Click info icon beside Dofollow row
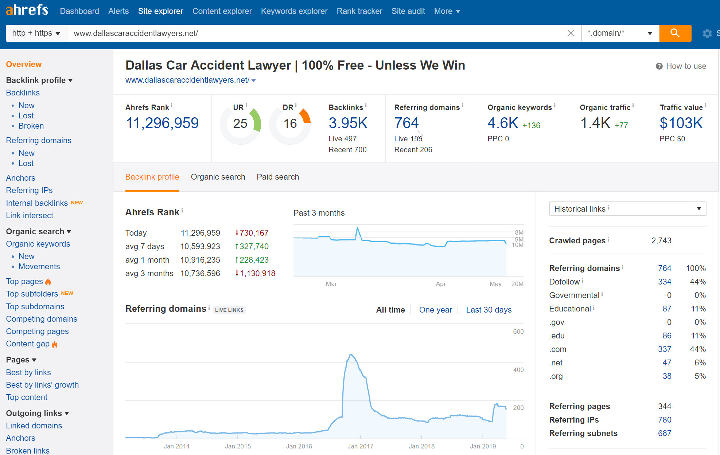The height and width of the screenshot is (455, 720). [582, 281]
